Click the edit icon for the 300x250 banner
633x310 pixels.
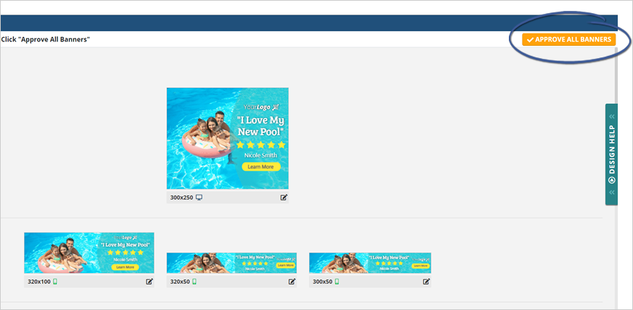(x=284, y=197)
